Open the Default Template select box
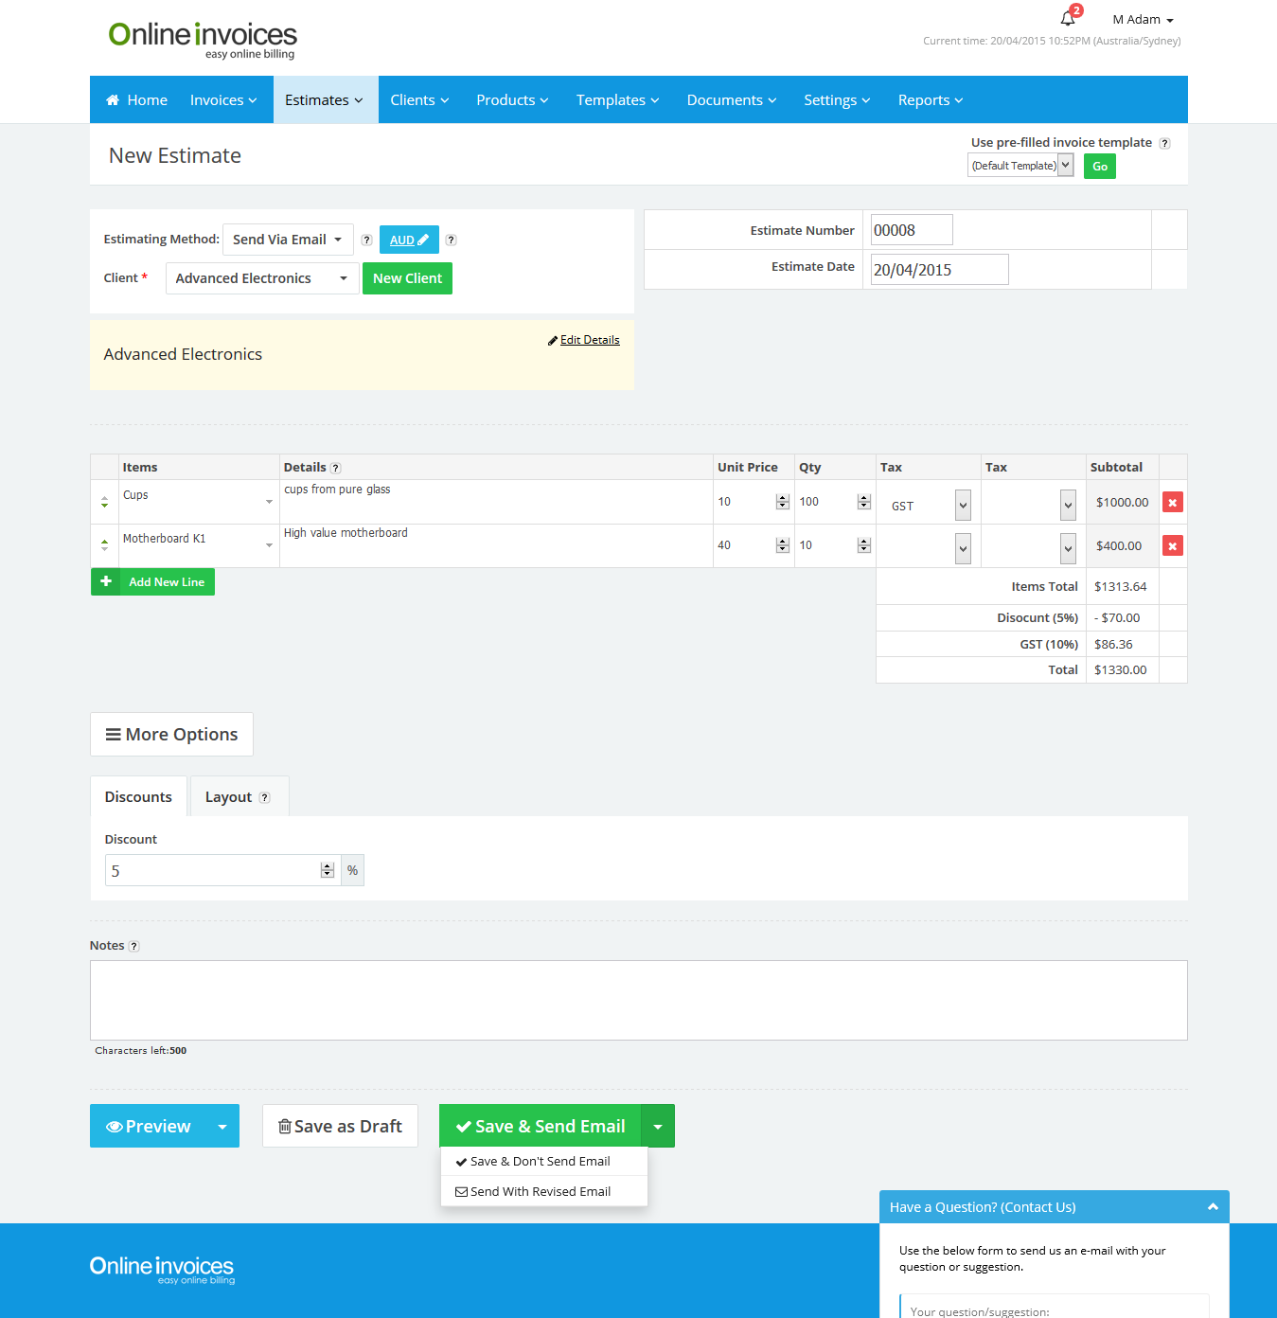Image resolution: width=1277 pixels, height=1318 pixels. tap(1020, 166)
